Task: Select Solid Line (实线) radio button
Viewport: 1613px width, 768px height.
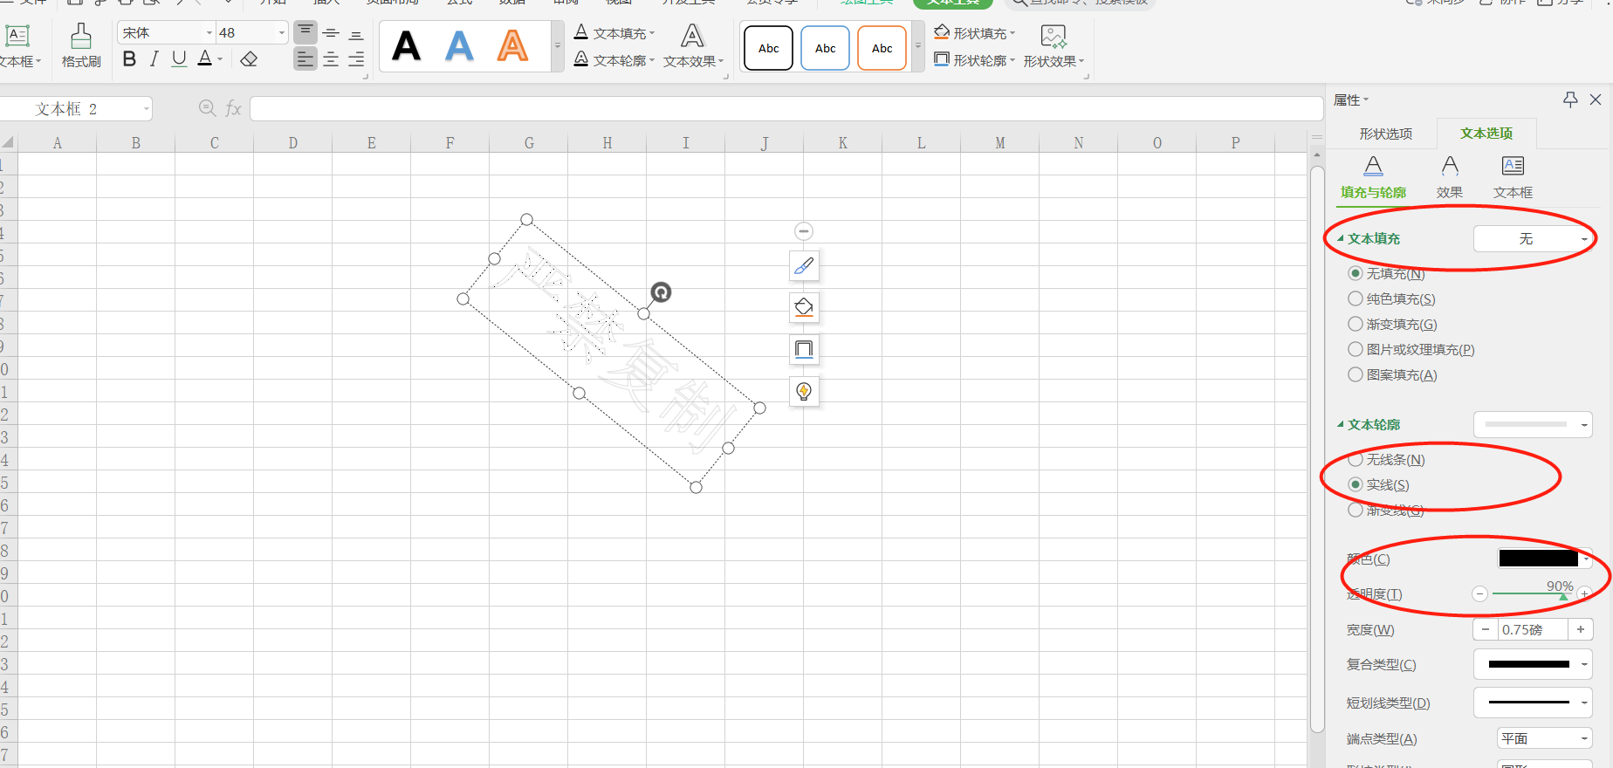Action: [x=1356, y=484]
